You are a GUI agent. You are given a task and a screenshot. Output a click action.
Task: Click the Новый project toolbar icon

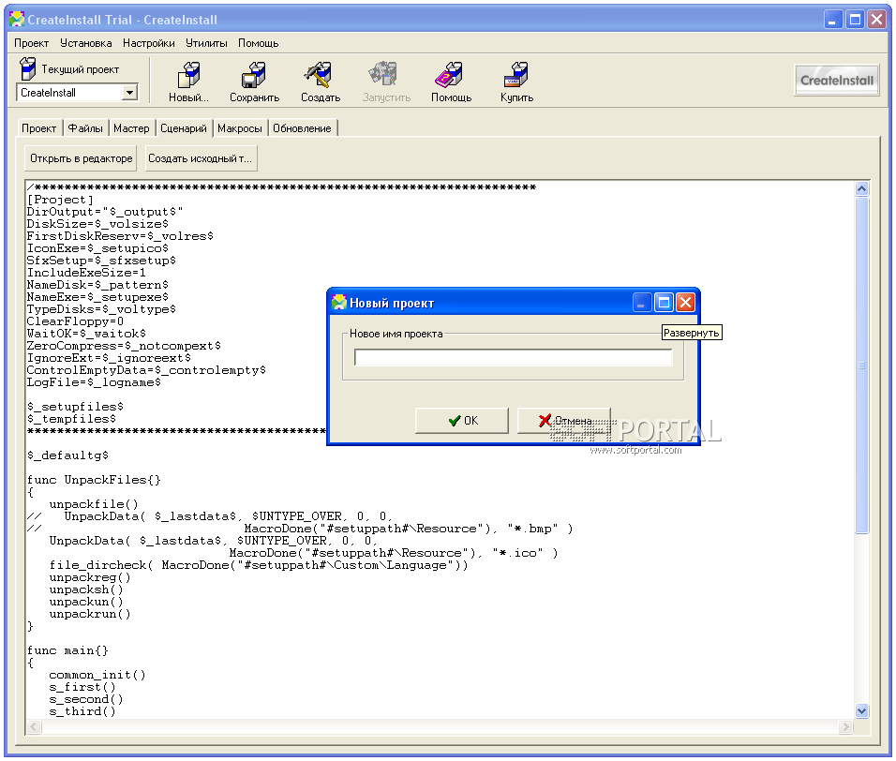(188, 75)
